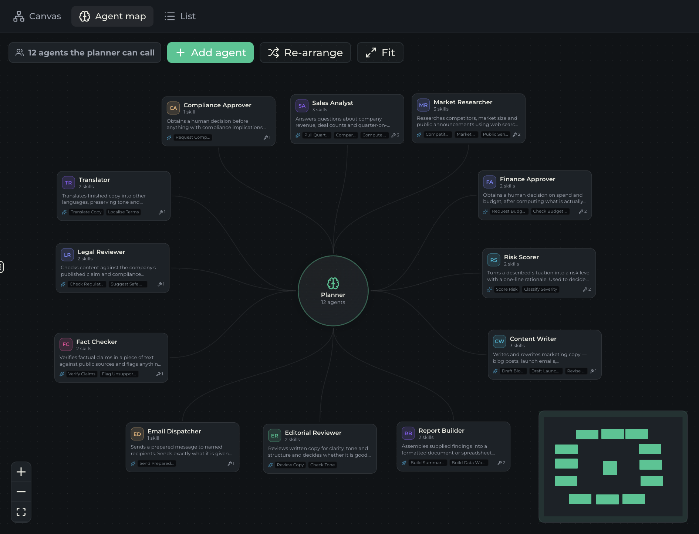This screenshot has height=534, width=699.
Task: Select the Translate Copy skill chip
Action: (x=86, y=212)
